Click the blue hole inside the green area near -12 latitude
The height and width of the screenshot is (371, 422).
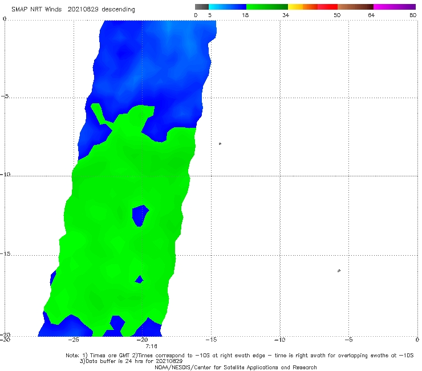[x=140, y=216]
